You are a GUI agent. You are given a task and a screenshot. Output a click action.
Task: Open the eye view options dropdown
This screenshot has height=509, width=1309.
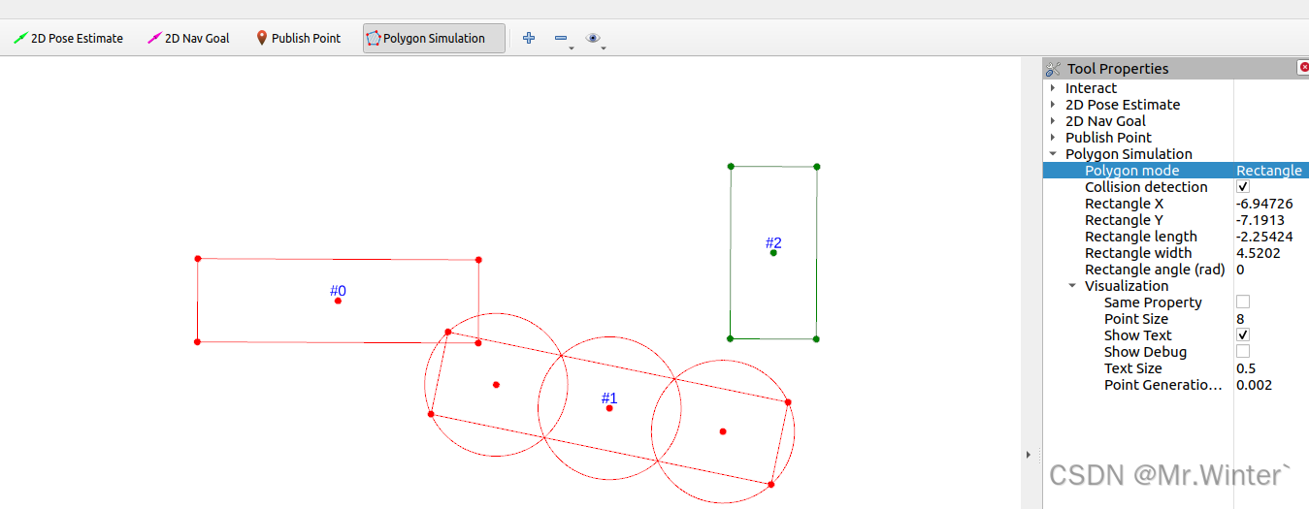[595, 39]
